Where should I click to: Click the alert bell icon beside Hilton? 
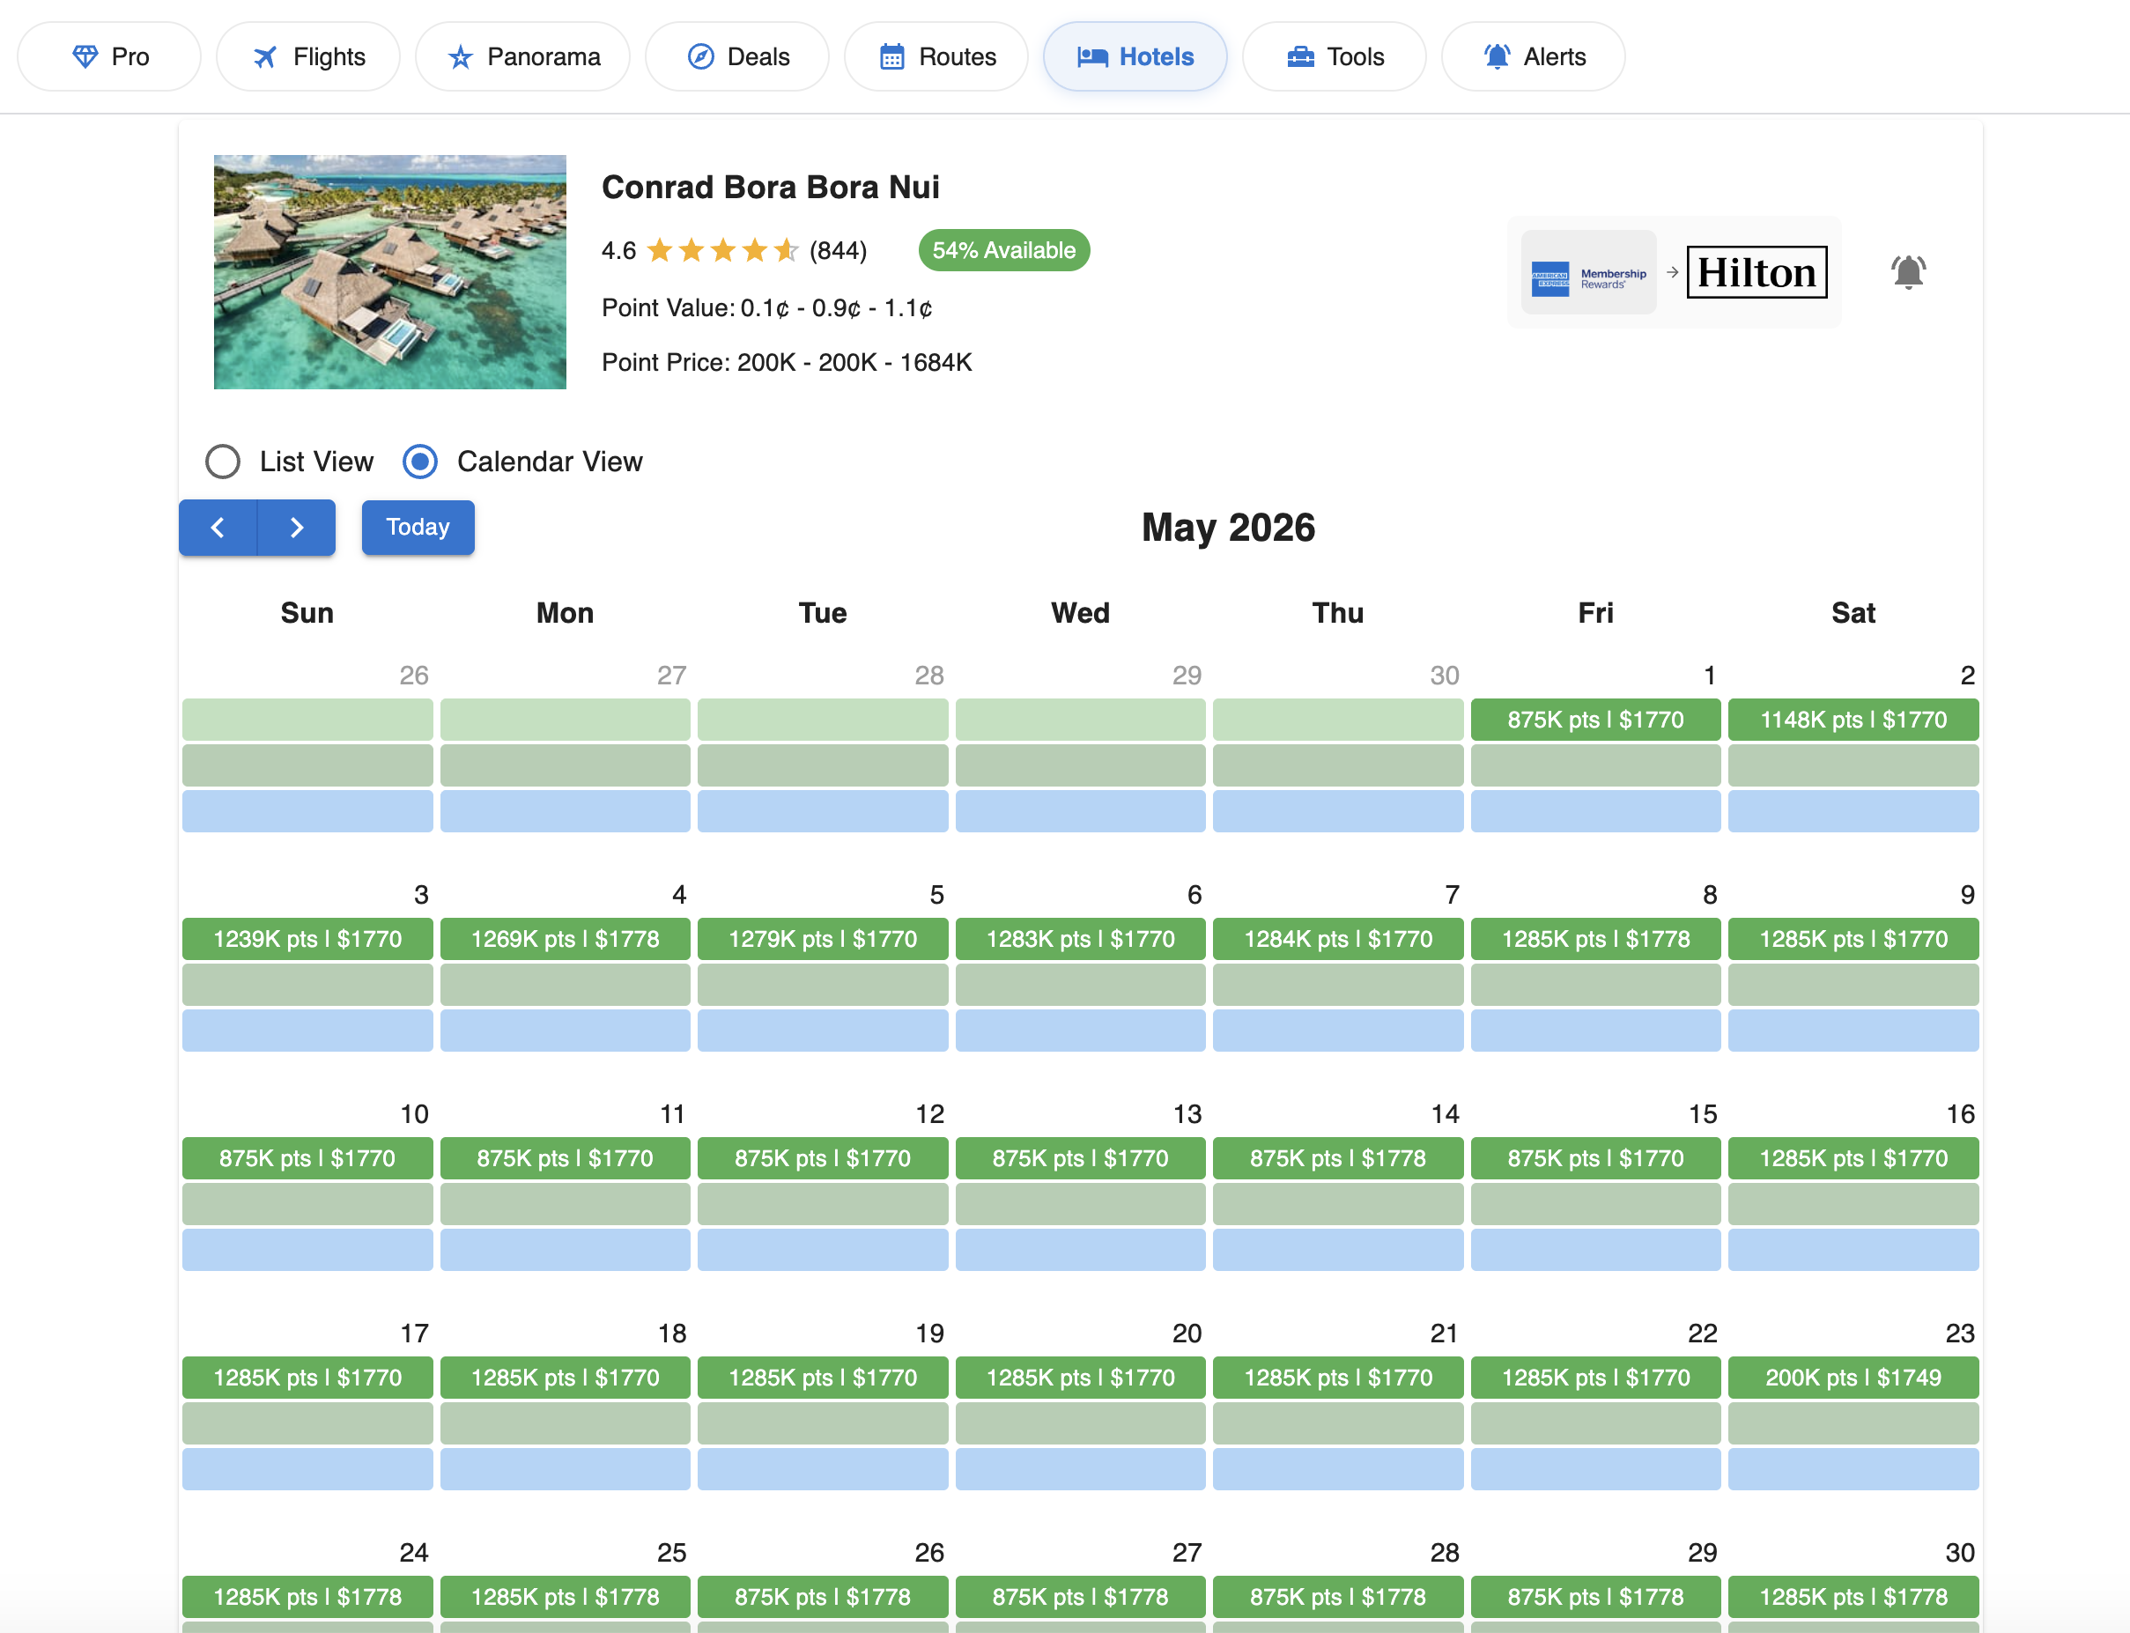point(1907,272)
